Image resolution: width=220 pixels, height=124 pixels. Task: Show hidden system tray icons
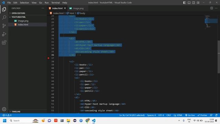point(179,121)
